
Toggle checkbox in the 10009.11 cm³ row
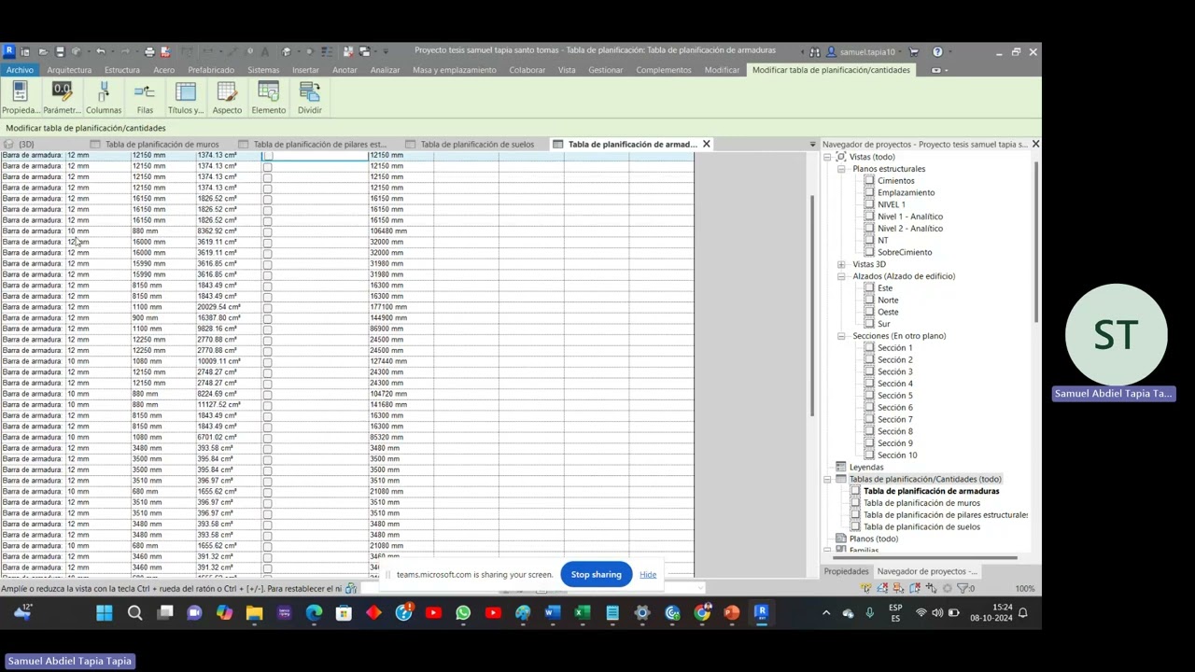(267, 361)
